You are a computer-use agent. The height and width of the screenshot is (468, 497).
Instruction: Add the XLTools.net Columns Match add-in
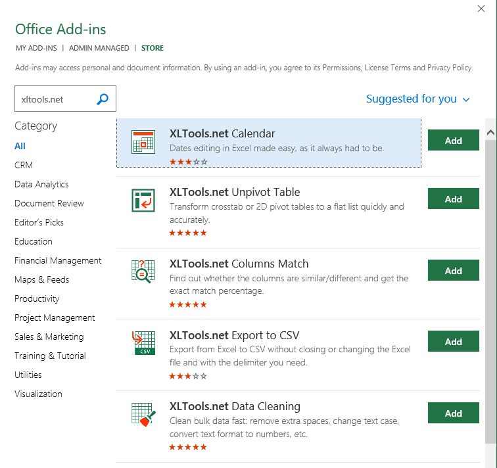[453, 270]
